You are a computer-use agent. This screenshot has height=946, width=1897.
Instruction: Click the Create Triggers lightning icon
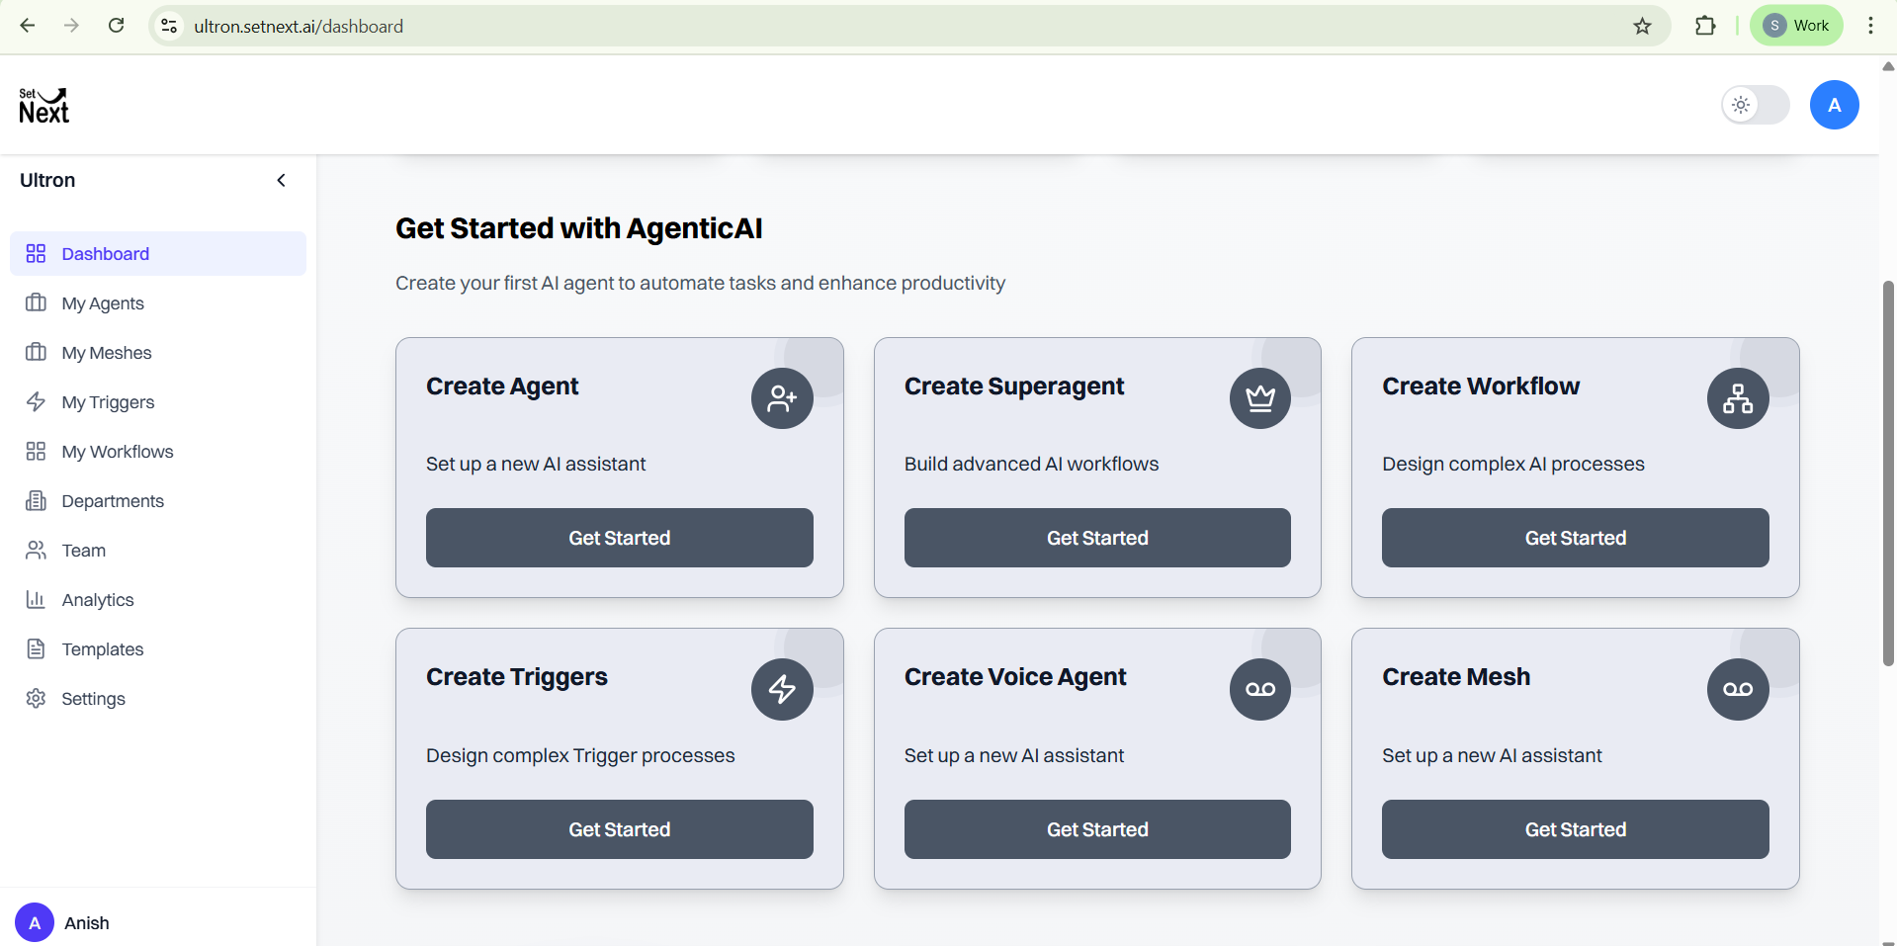[782, 689]
